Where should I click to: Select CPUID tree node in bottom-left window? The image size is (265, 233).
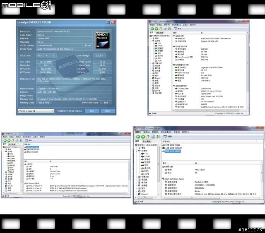[x=12, y=156]
